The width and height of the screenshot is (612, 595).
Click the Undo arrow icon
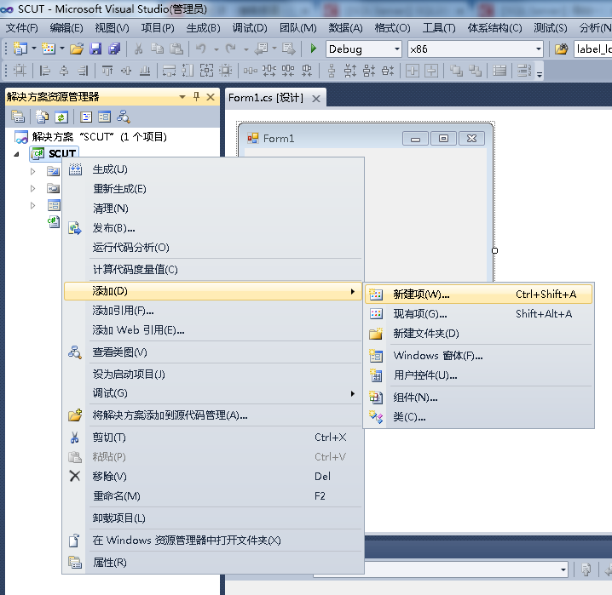[x=201, y=49]
